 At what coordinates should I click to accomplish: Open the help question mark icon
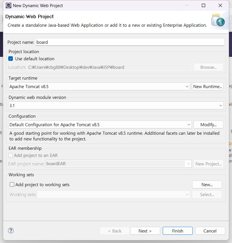click(x=11, y=230)
